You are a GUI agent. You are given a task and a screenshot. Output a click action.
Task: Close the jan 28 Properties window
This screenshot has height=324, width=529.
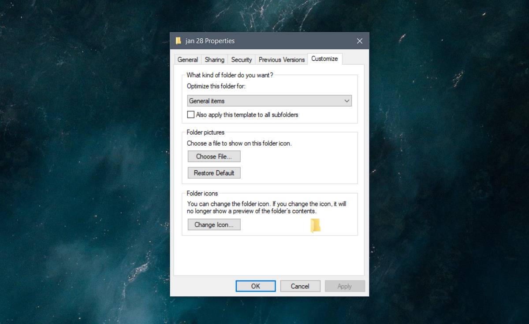(359, 40)
